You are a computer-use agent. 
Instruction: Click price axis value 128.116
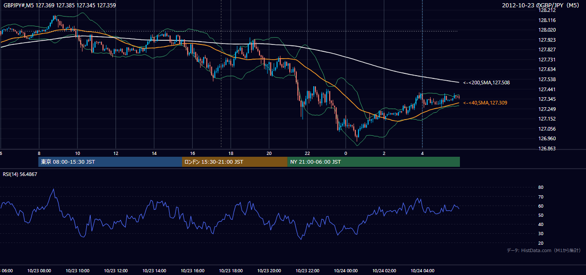pos(547,20)
